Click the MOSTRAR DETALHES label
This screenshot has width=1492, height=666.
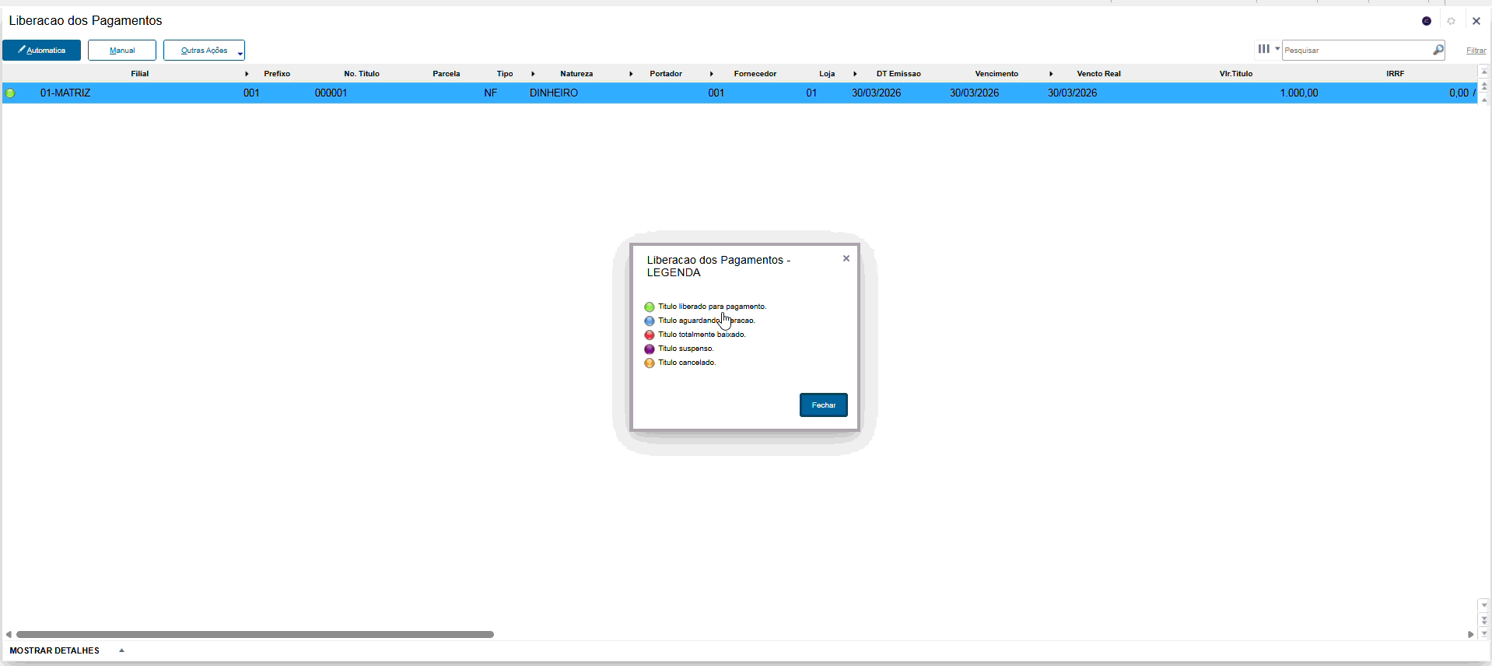pos(54,650)
